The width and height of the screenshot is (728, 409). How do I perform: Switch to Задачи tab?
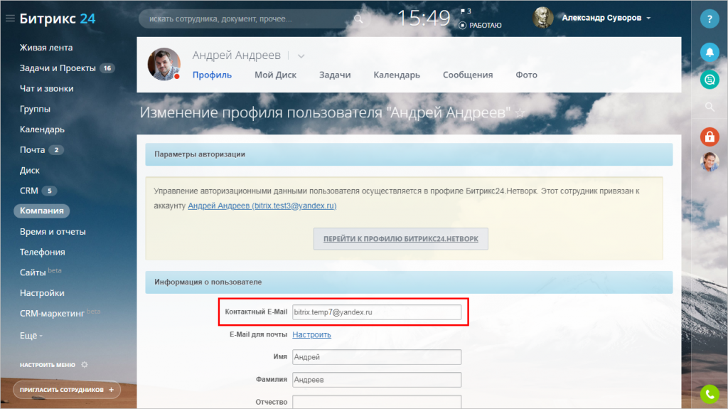click(x=335, y=75)
